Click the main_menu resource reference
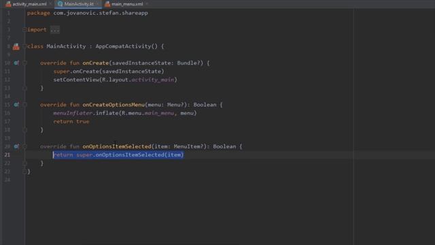Image resolution: width=435 pixels, height=245 pixels. coord(159,113)
